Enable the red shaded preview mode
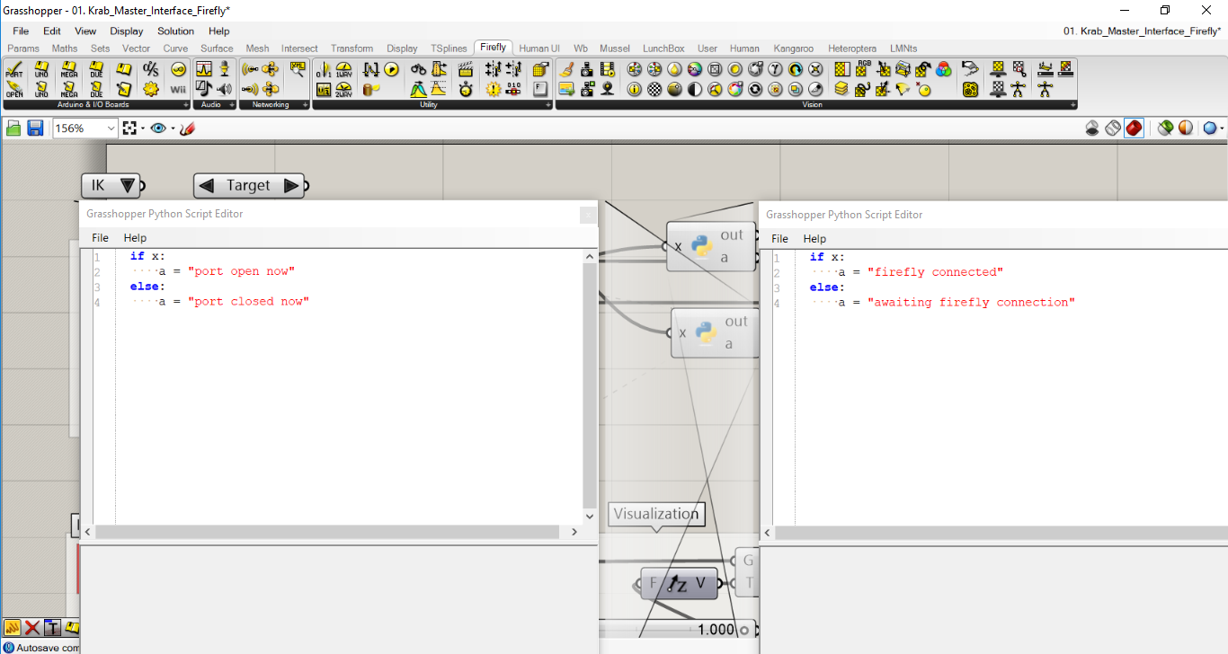Screen dimensions: 1228x654 coord(1135,128)
